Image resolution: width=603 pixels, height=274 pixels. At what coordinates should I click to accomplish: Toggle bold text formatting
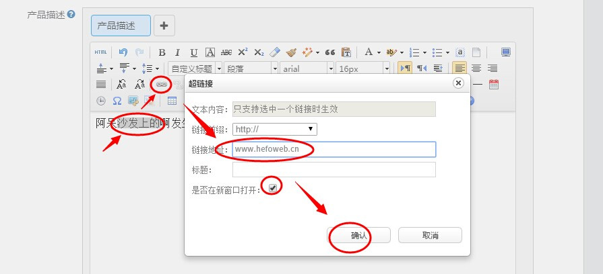162,52
